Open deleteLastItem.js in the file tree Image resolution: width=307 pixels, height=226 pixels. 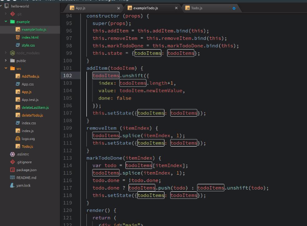pyautogui.click(x=35, y=108)
